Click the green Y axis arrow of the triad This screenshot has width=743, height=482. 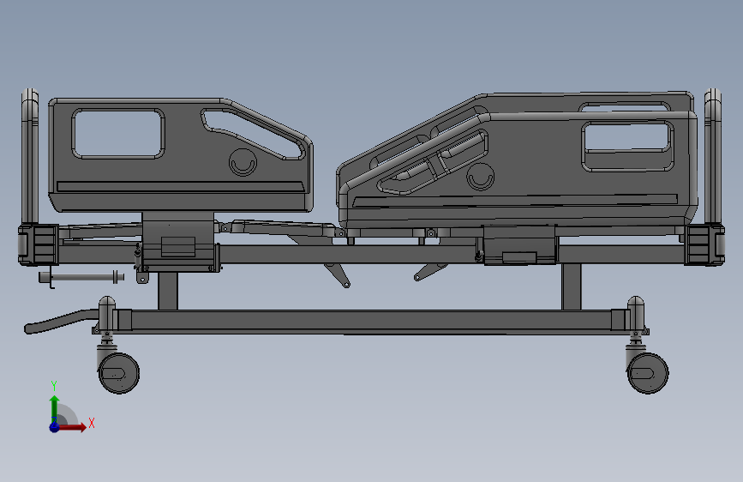[x=55, y=409]
